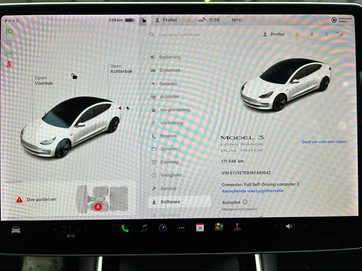Toggle the headlights indicator icon

9,31
